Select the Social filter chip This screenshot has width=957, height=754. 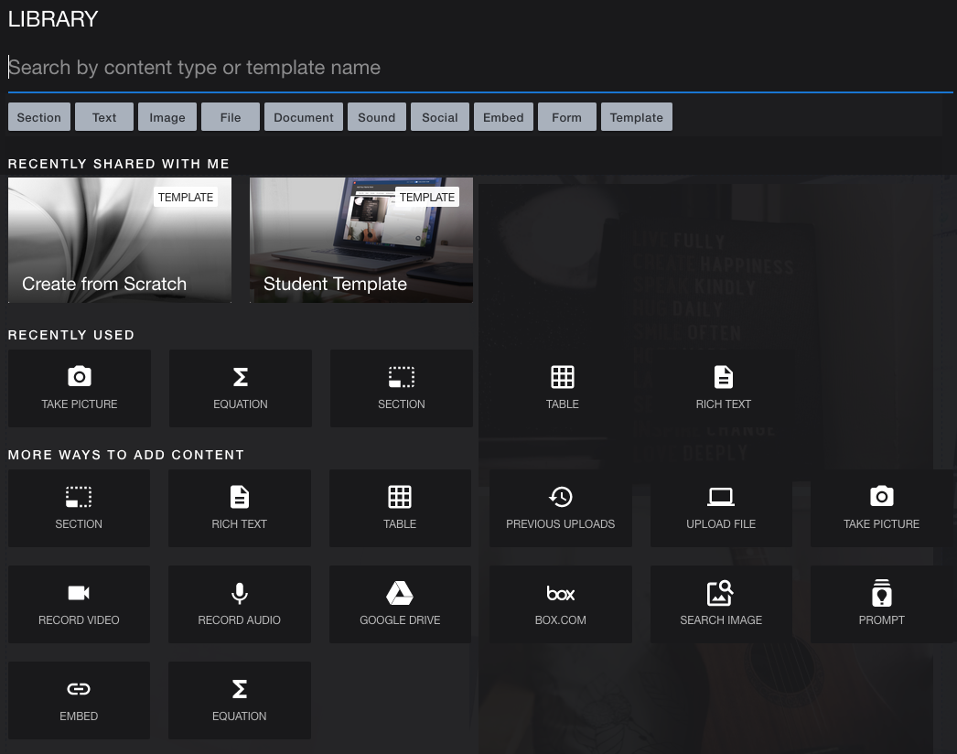pos(440,116)
